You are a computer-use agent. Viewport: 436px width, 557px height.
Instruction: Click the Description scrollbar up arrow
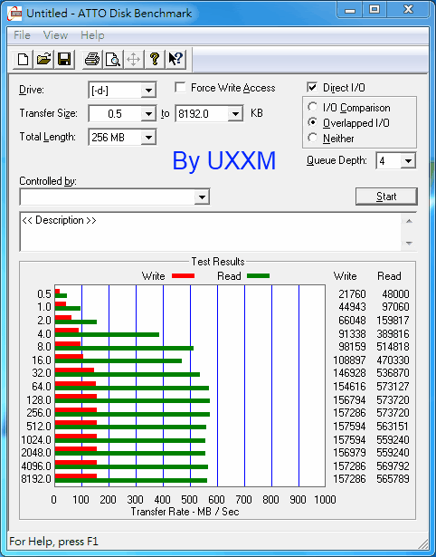point(409,221)
